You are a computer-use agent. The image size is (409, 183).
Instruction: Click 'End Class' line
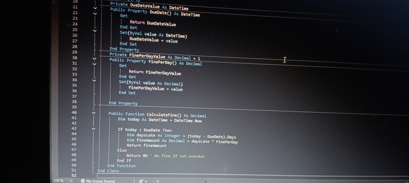pyautogui.click(x=108, y=171)
